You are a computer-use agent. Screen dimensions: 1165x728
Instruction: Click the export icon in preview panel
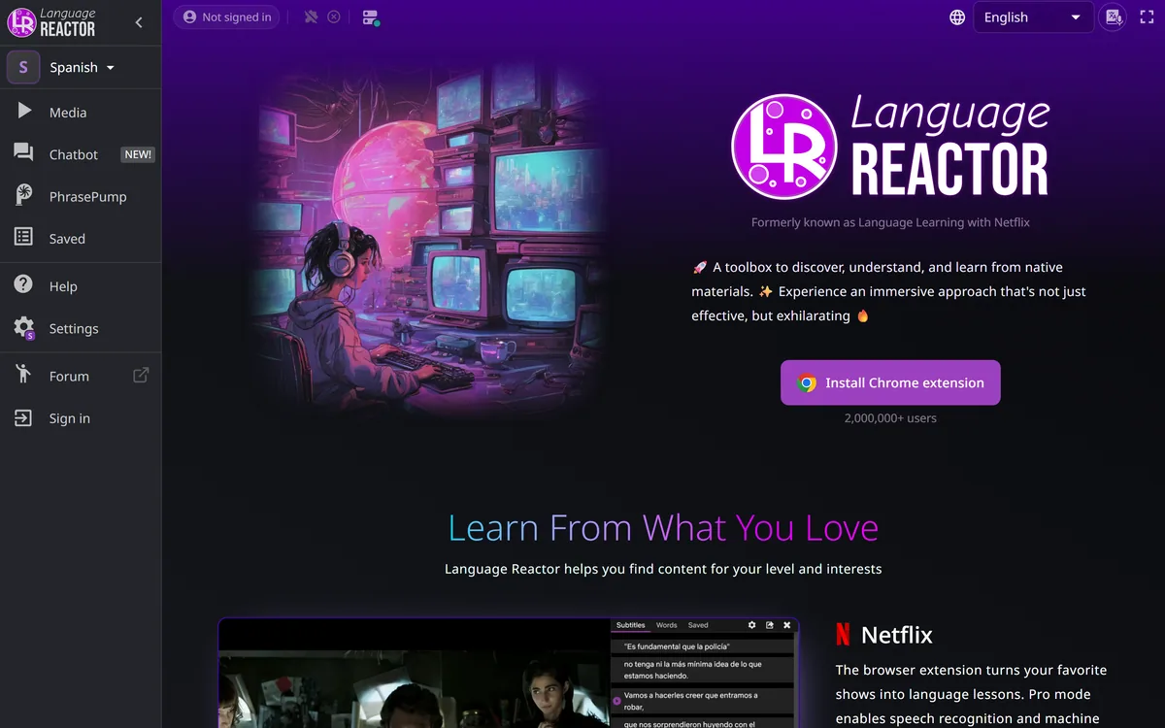pyautogui.click(x=769, y=625)
